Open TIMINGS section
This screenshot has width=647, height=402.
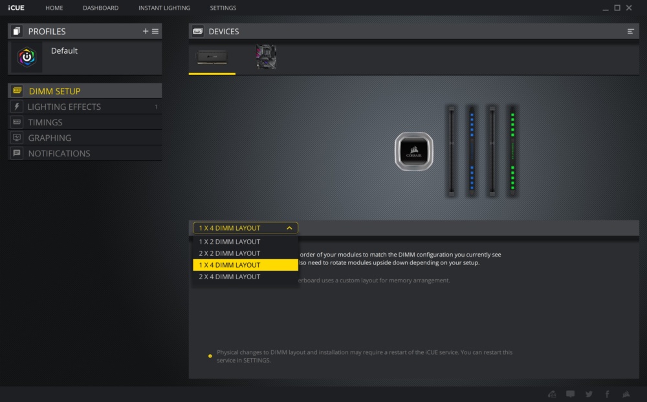click(x=85, y=122)
